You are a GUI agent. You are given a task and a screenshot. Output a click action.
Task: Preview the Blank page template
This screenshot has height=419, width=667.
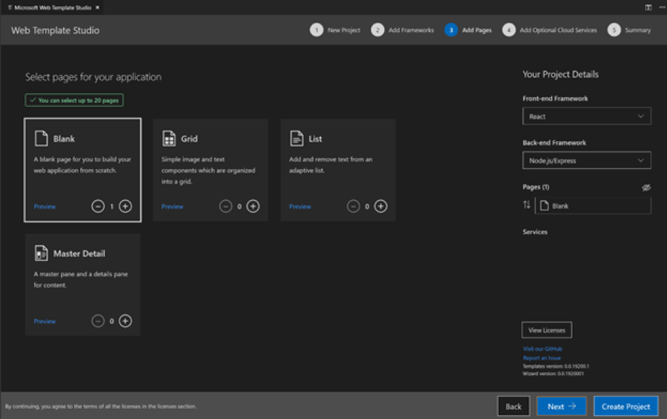45,207
